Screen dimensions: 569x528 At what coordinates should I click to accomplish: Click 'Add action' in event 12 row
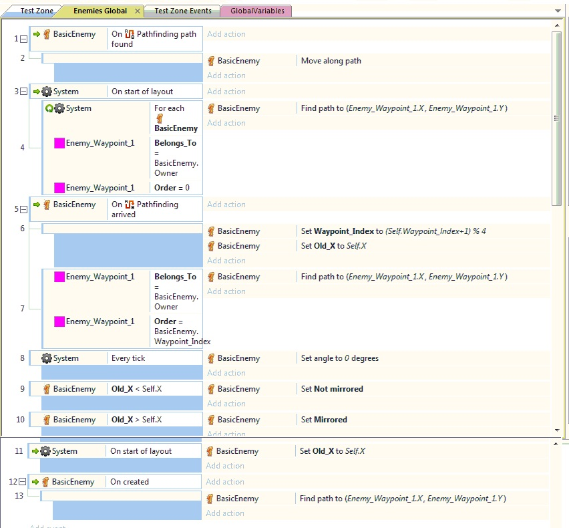coord(224,482)
